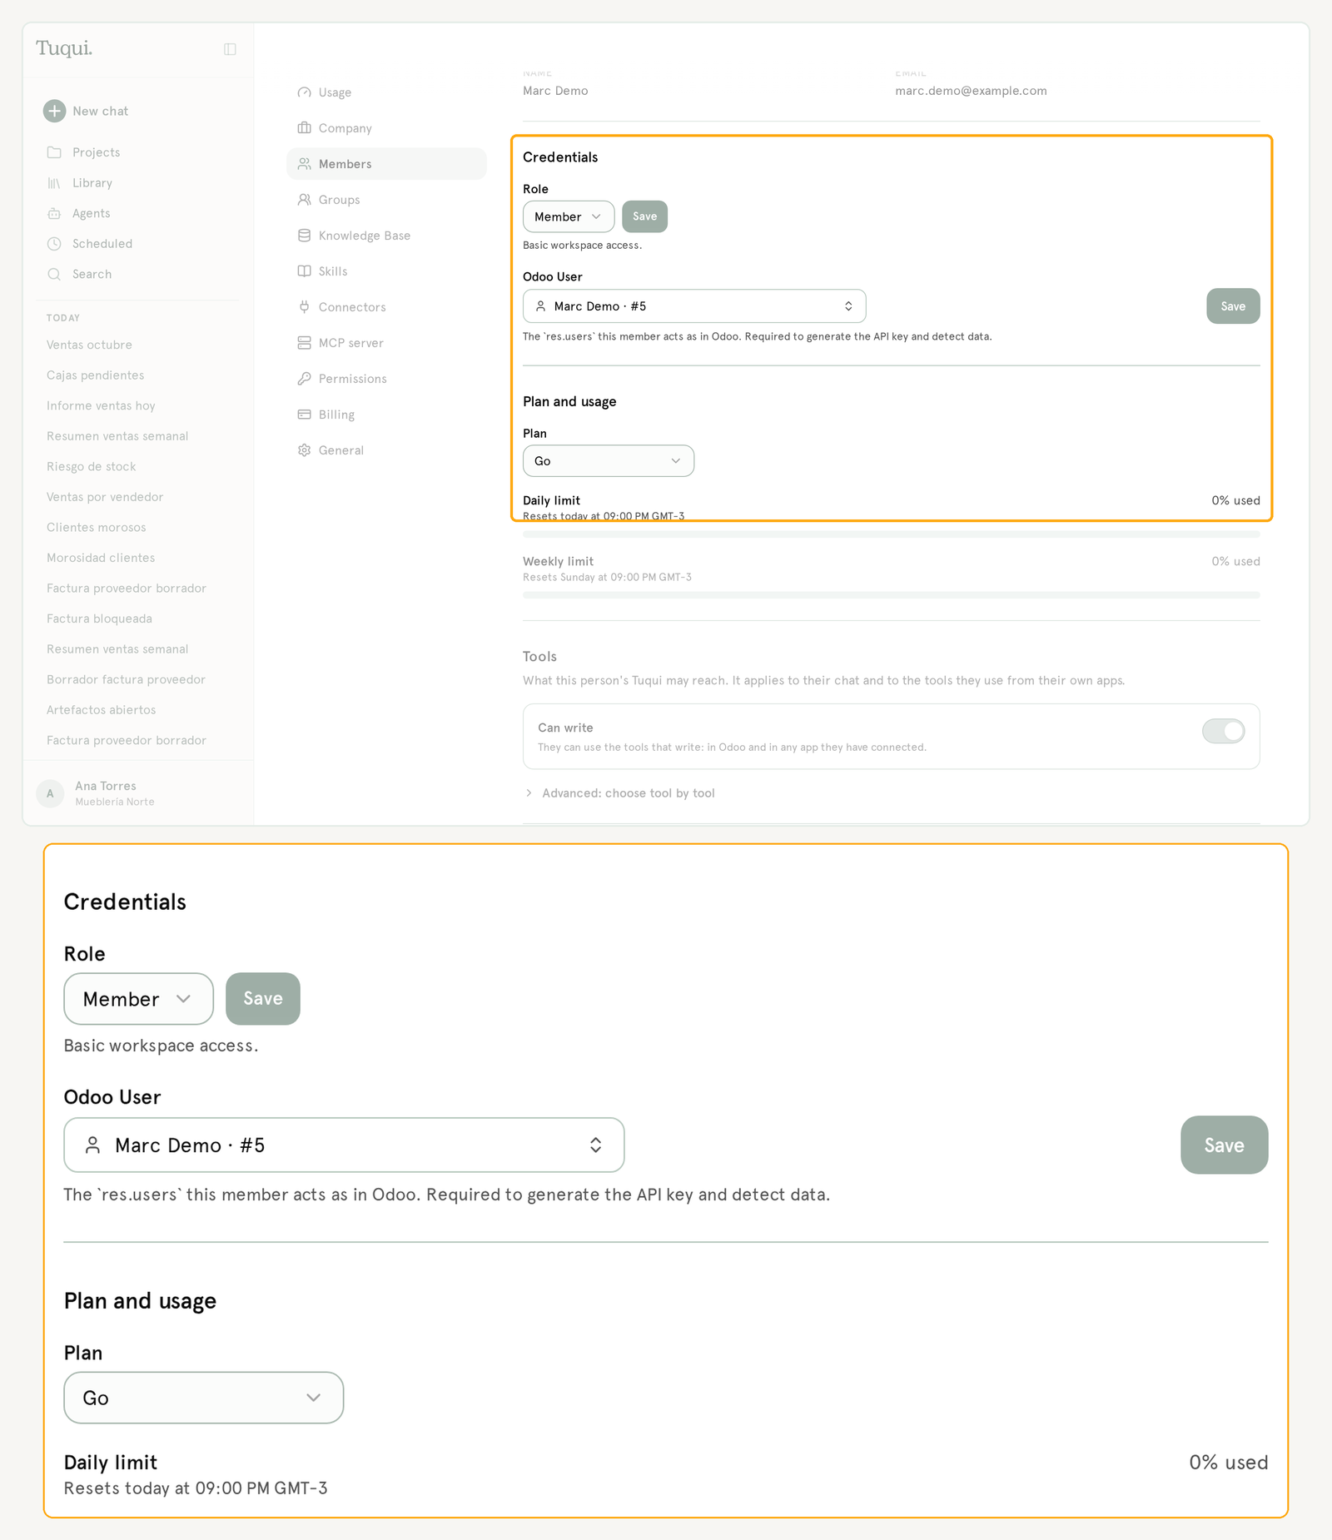This screenshot has height=1540, width=1332.
Task: Click the marc.demo@example.com email text
Action: (x=972, y=91)
